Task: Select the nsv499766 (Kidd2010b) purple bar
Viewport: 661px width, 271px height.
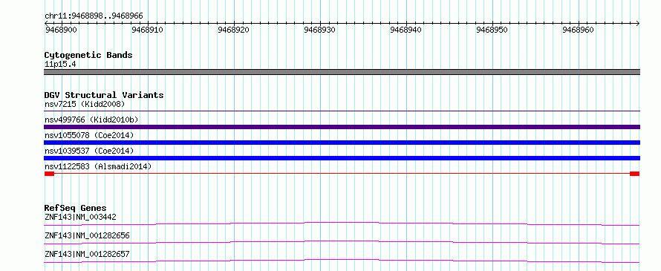Action: (342, 127)
